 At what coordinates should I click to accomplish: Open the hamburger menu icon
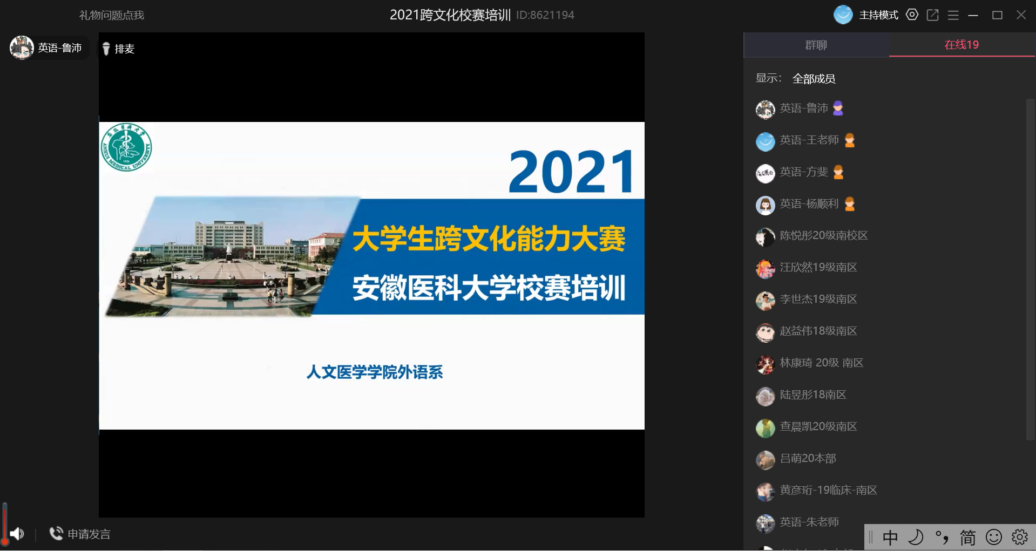click(953, 15)
